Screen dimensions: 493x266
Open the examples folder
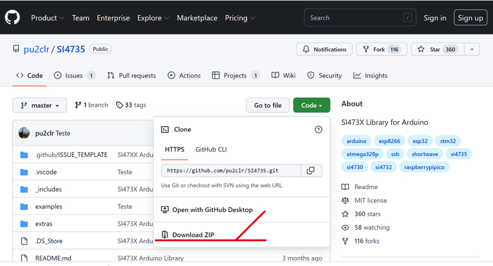click(x=49, y=206)
